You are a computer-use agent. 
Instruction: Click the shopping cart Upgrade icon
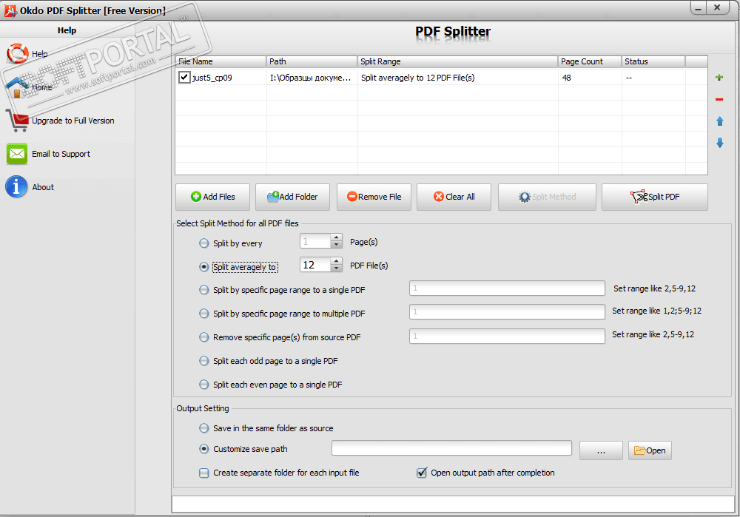pos(18,121)
